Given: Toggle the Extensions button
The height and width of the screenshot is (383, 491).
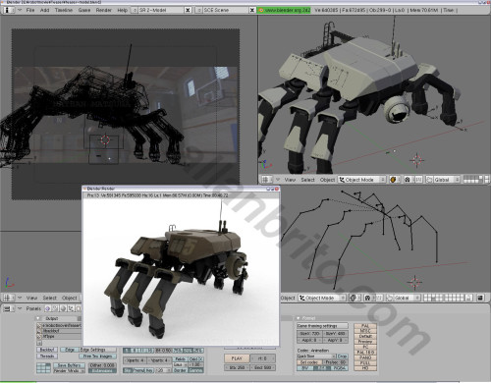Looking at the screenshot, I should click(x=102, y=371).
